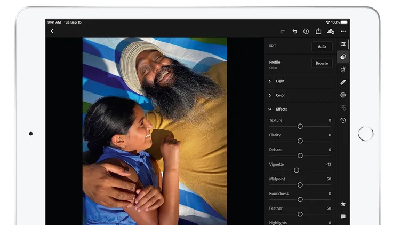The image size is (400, 225).
Task: Click the Roundness slider handle
Action: [300, 199]
